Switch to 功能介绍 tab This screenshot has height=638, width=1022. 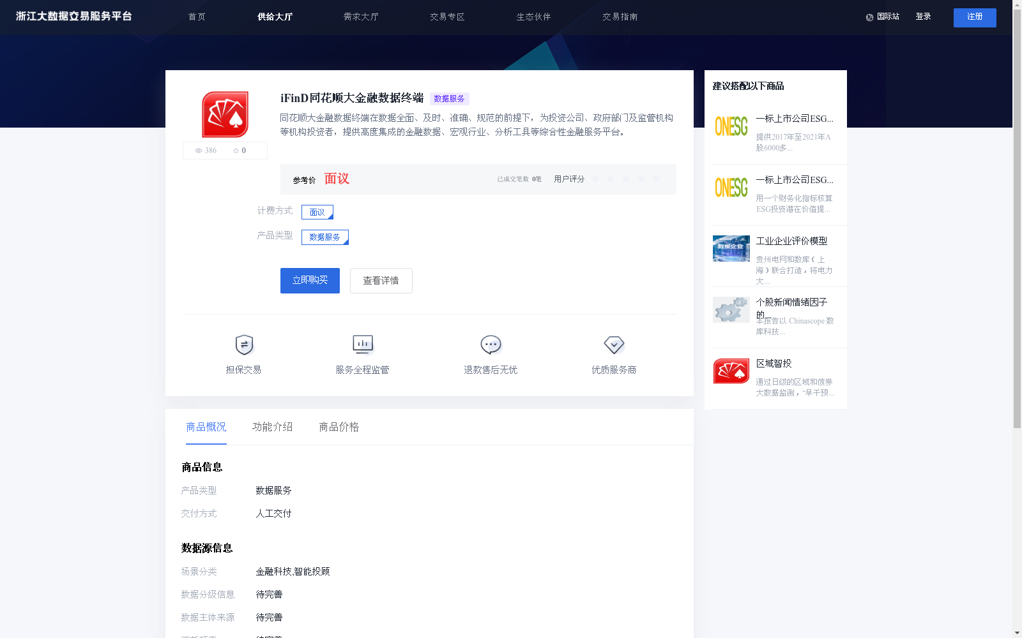tap(273, 427)
